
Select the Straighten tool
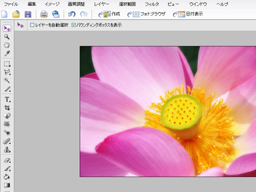pos(7,124)
